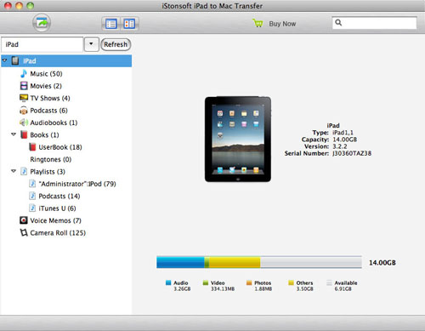Open the iPad device dropdown arrow

tap(91, 44)
